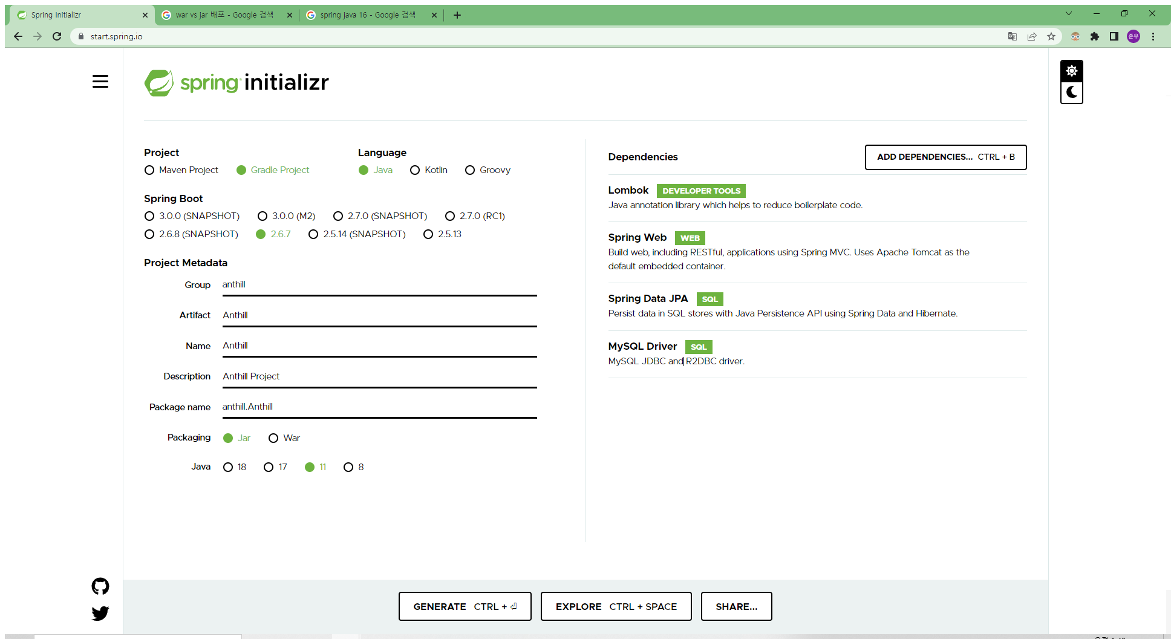Choose Kotlin language
Viewport: 1171px width, 639px height.
[x=429, y=170]
